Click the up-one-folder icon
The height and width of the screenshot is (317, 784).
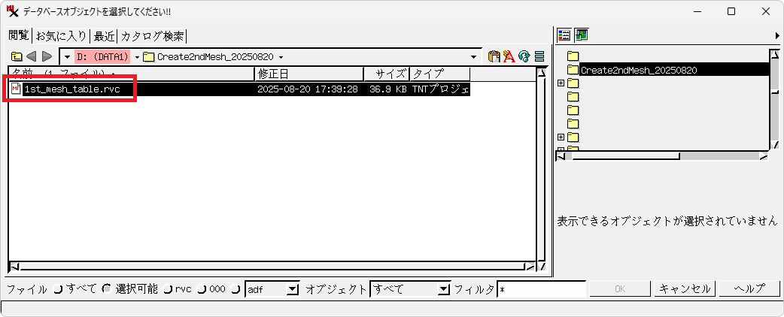coord(16,56)
